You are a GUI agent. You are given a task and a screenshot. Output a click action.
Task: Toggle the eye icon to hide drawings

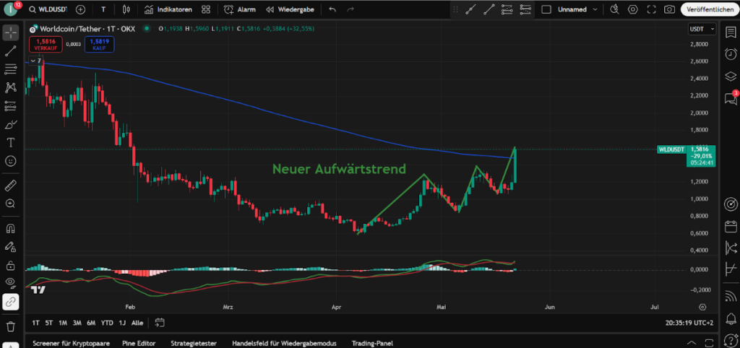click(11, 282)
